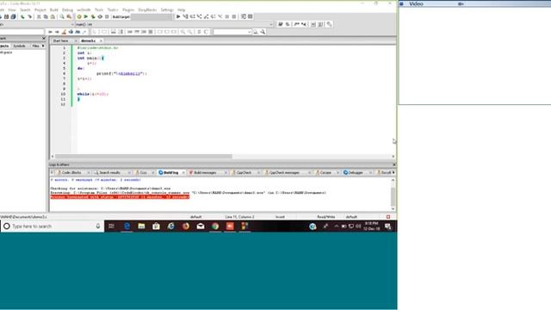Switch to the Build messages tab

point(205,172)
